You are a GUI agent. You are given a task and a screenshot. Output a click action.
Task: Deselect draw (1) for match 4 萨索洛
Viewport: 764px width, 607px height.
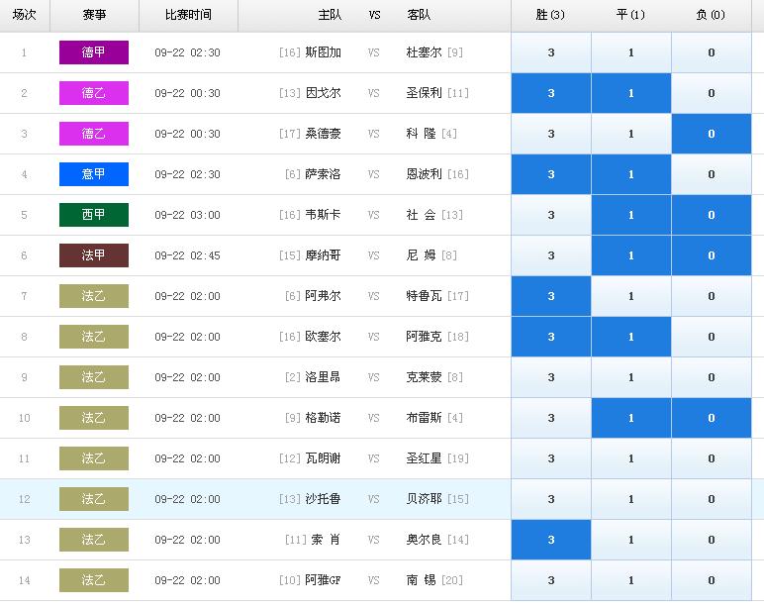[x=631, y=174]
